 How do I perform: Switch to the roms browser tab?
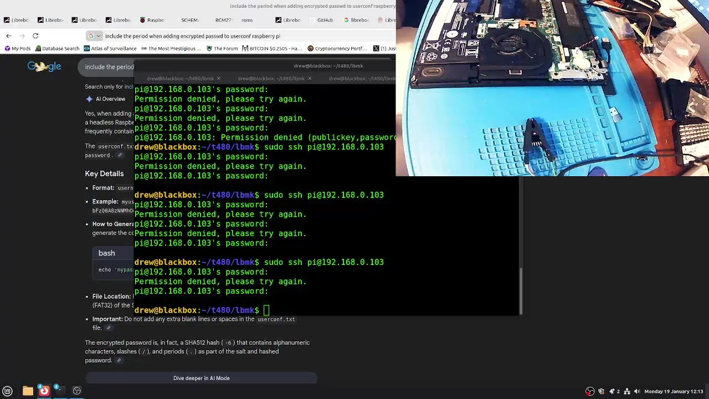point(247,20)
